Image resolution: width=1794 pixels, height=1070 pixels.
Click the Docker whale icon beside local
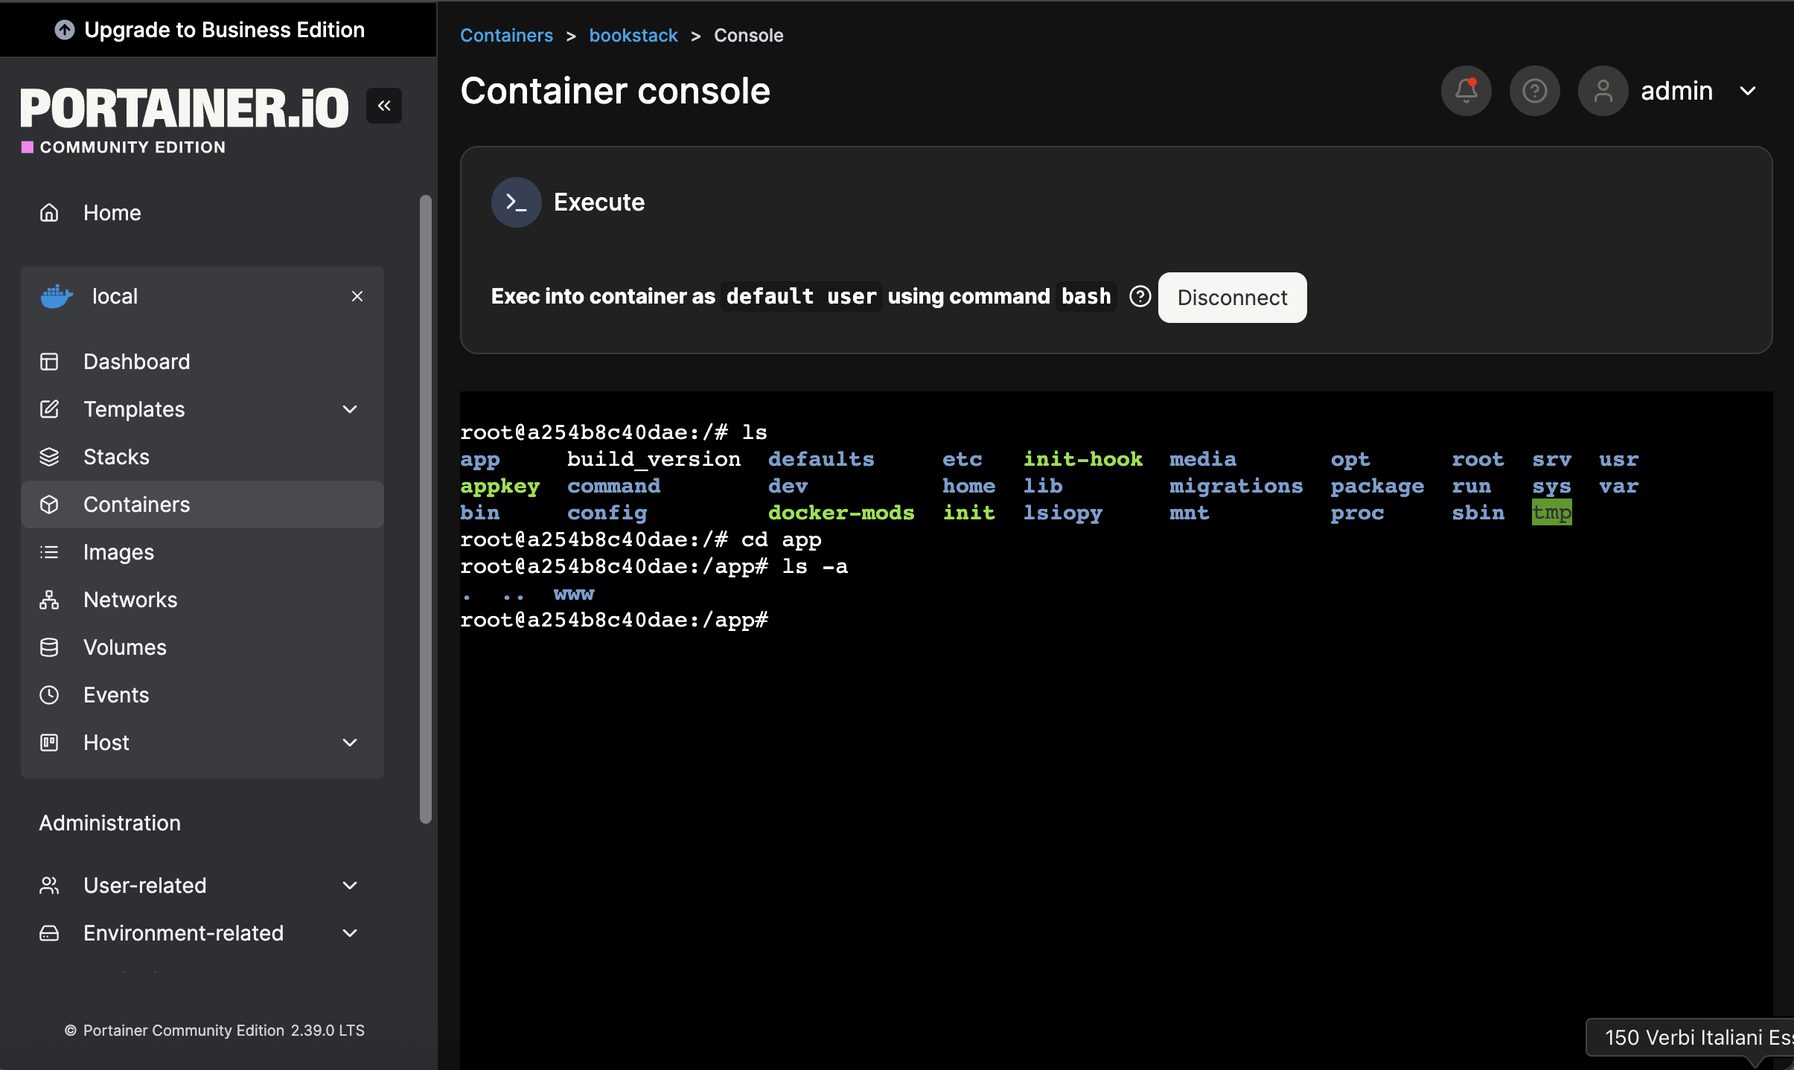coord(57,296)
